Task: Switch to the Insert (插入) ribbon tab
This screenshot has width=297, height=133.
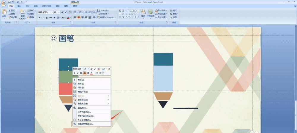Action: click(19, 6)
